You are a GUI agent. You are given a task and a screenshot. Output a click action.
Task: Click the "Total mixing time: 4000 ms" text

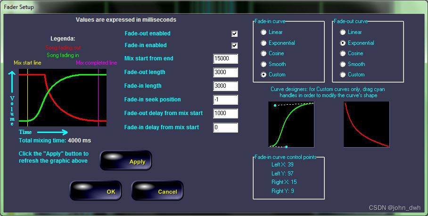[55, 141]
